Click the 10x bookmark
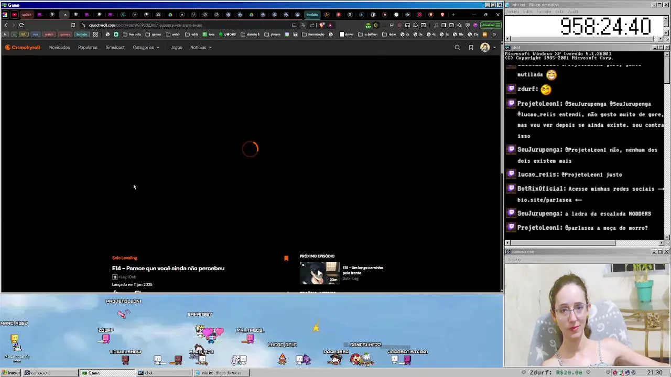671x377 pixels. point(458,35)
